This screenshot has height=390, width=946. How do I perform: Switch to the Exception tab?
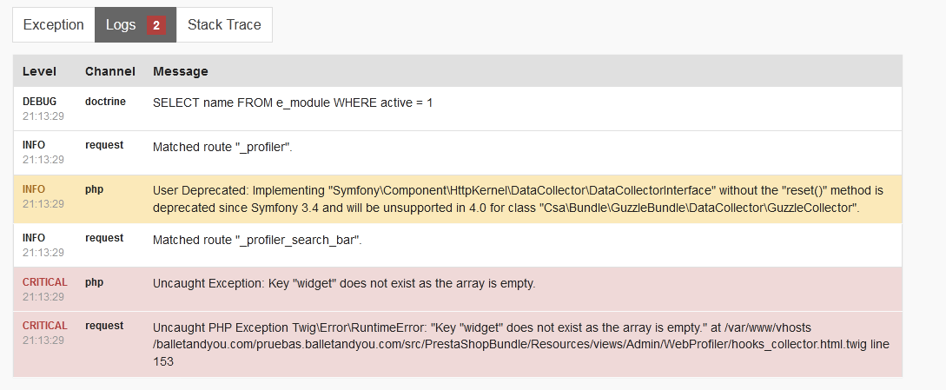tap(53, 25)
